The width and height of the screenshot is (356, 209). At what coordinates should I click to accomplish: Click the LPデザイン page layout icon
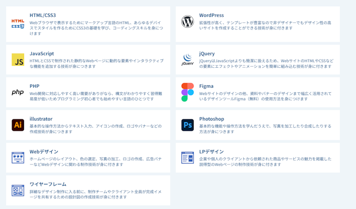(187, 158)
